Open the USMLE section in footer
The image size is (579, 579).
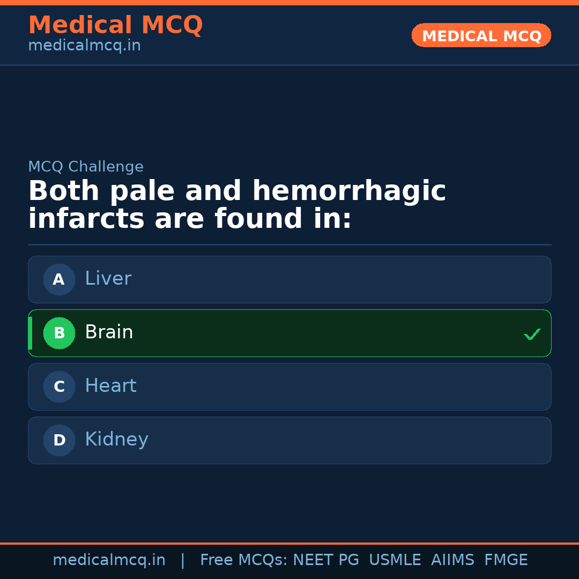395,560
